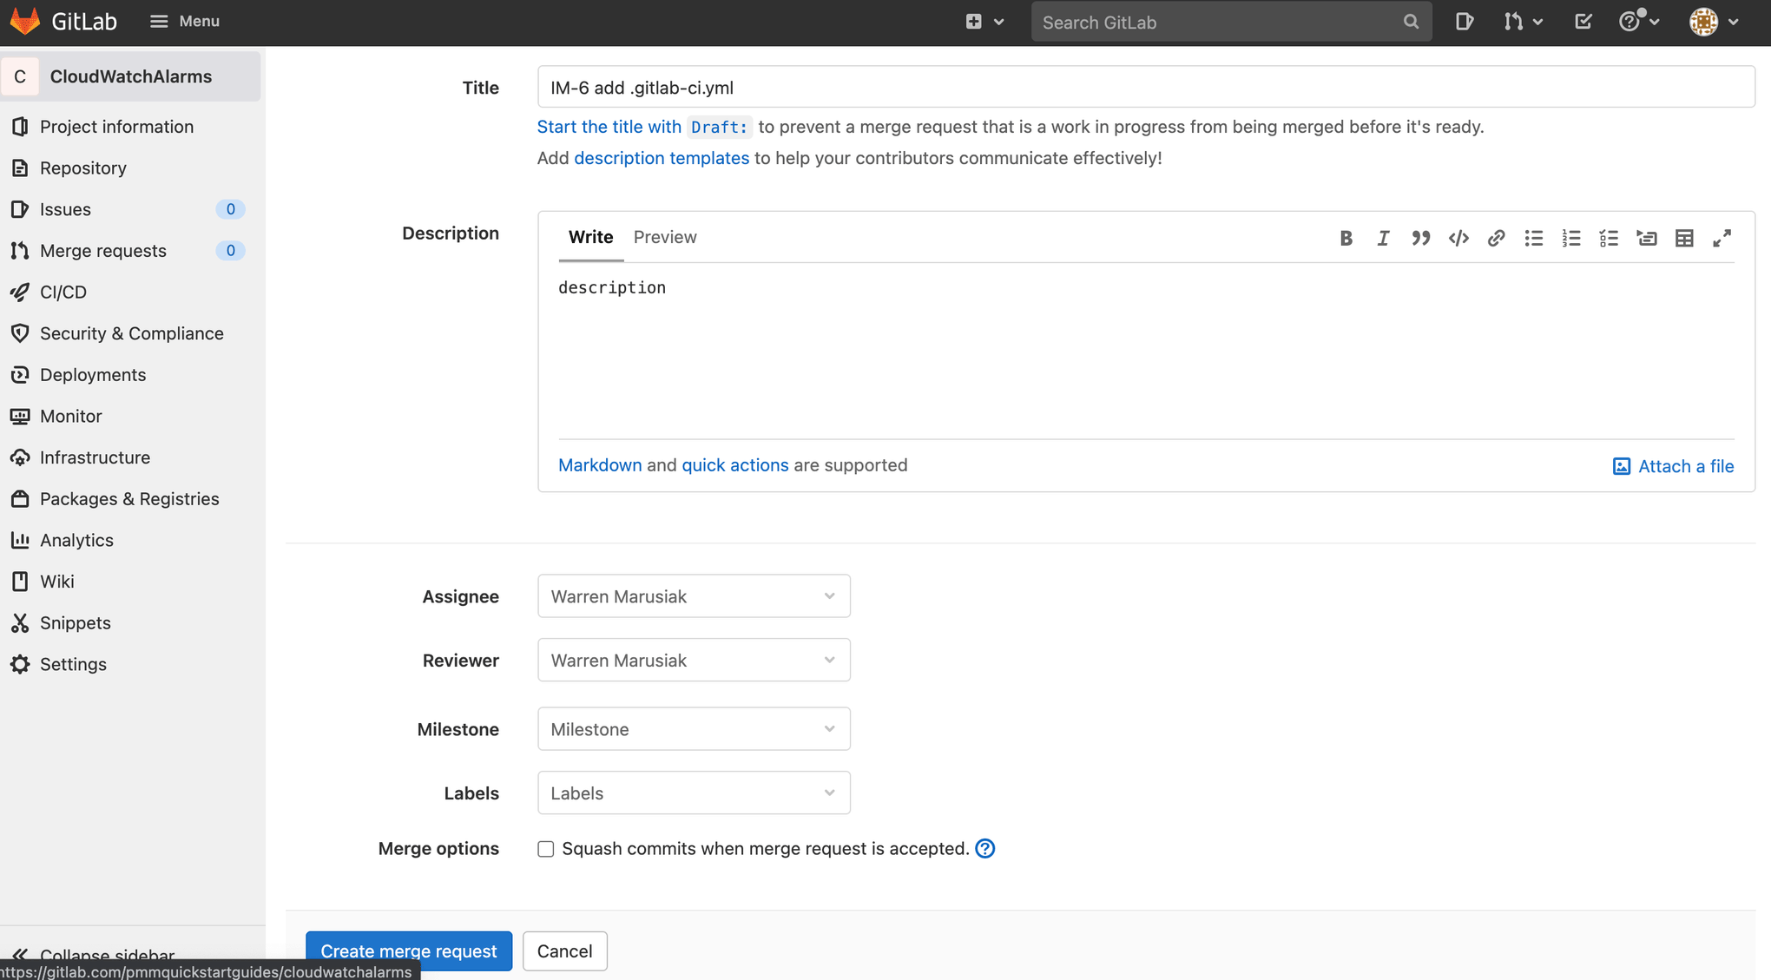Click the numbered list formatting icon
Screen dimensions: 1771x980
[x=1570, y=238]
